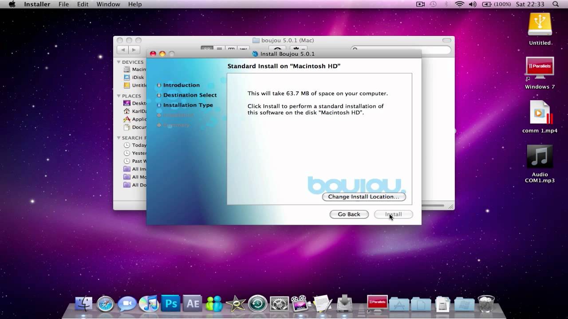Select Macintosh HD in Finder sidebar

point(134,70)
